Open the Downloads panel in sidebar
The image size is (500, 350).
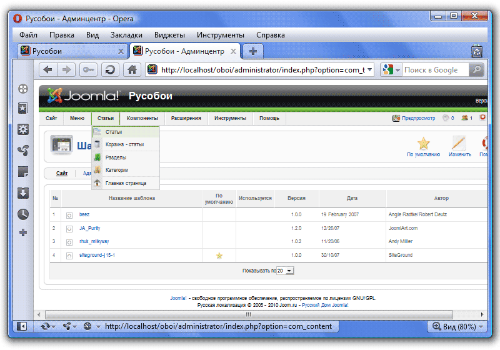(23, 192)
